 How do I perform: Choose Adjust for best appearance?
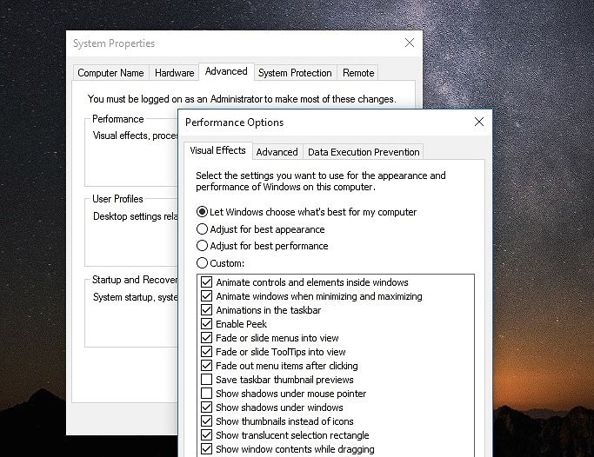pos(203,229)
